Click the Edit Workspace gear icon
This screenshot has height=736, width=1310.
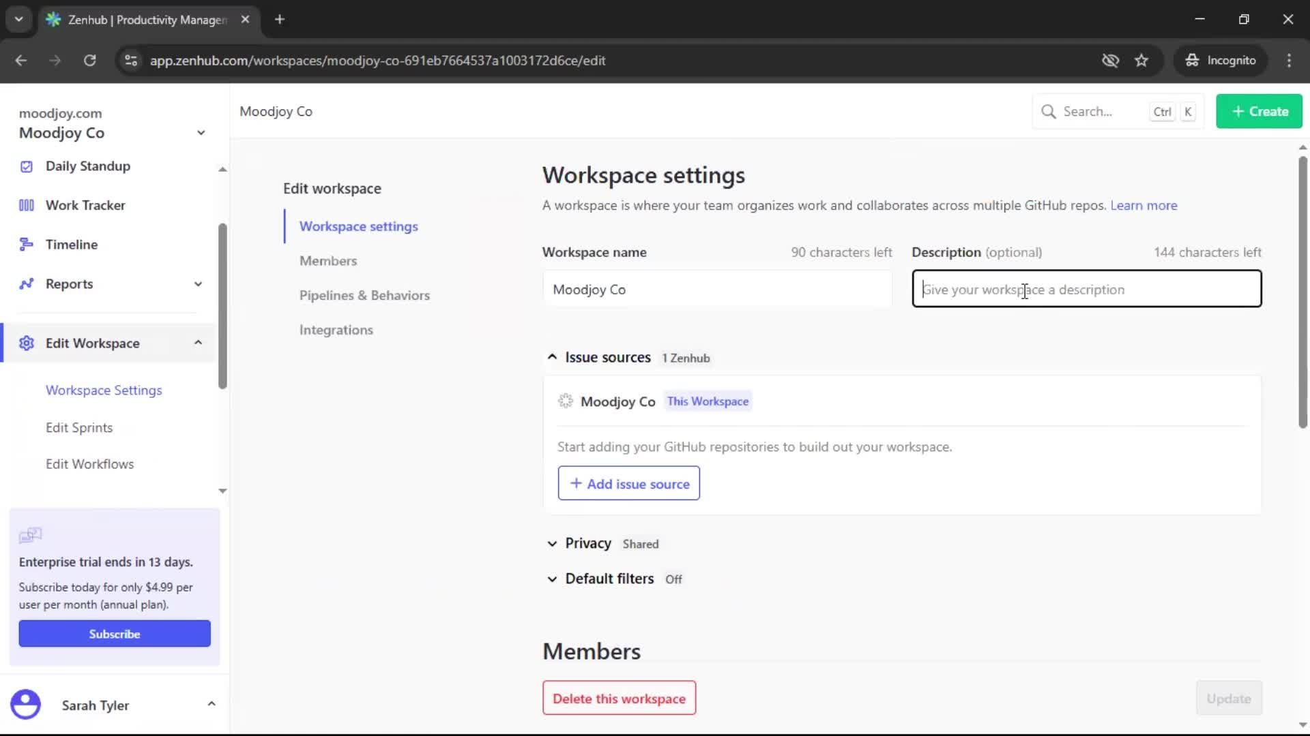click(26, 343)
